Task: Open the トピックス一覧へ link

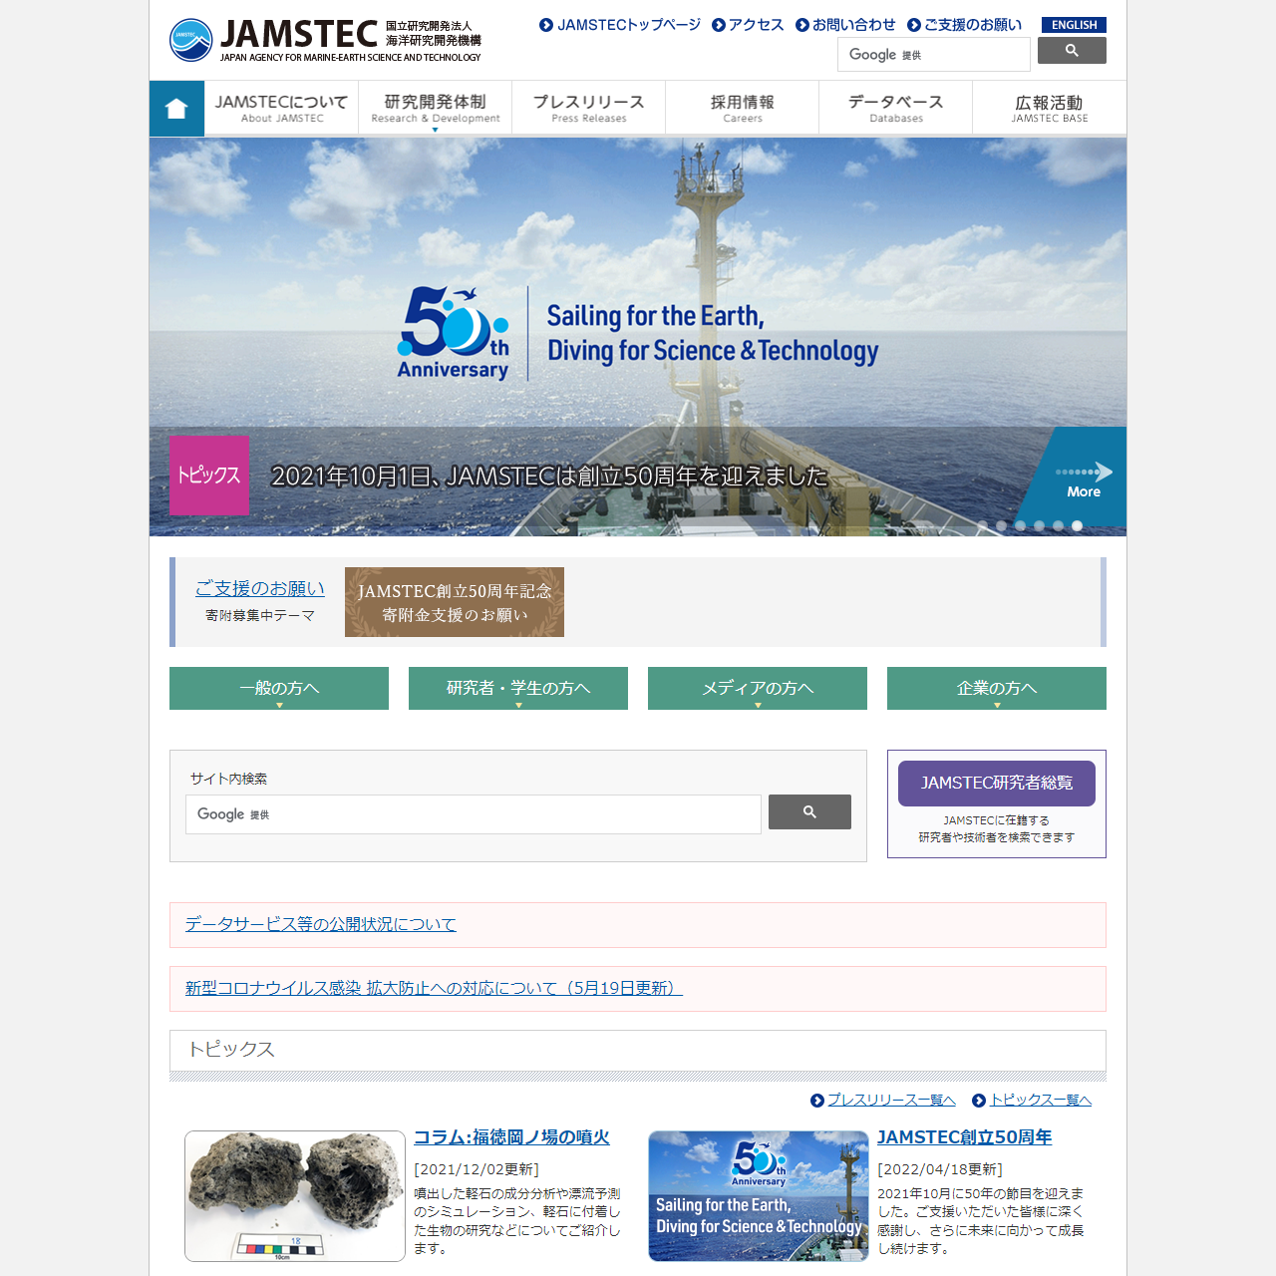Action: tap(1041, 1101)
